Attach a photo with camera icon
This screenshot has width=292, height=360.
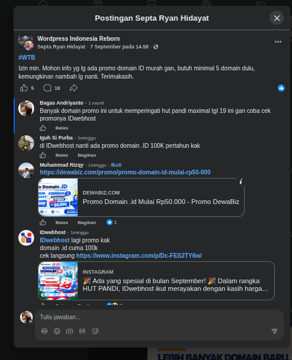coord(69,331)
